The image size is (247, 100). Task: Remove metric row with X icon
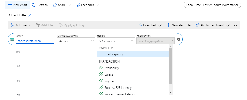click(x=179, y=39)
